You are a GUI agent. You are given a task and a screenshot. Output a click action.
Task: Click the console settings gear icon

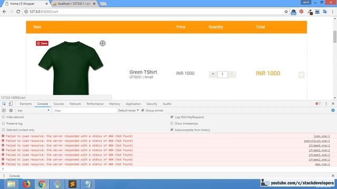(x=333, y=110)
